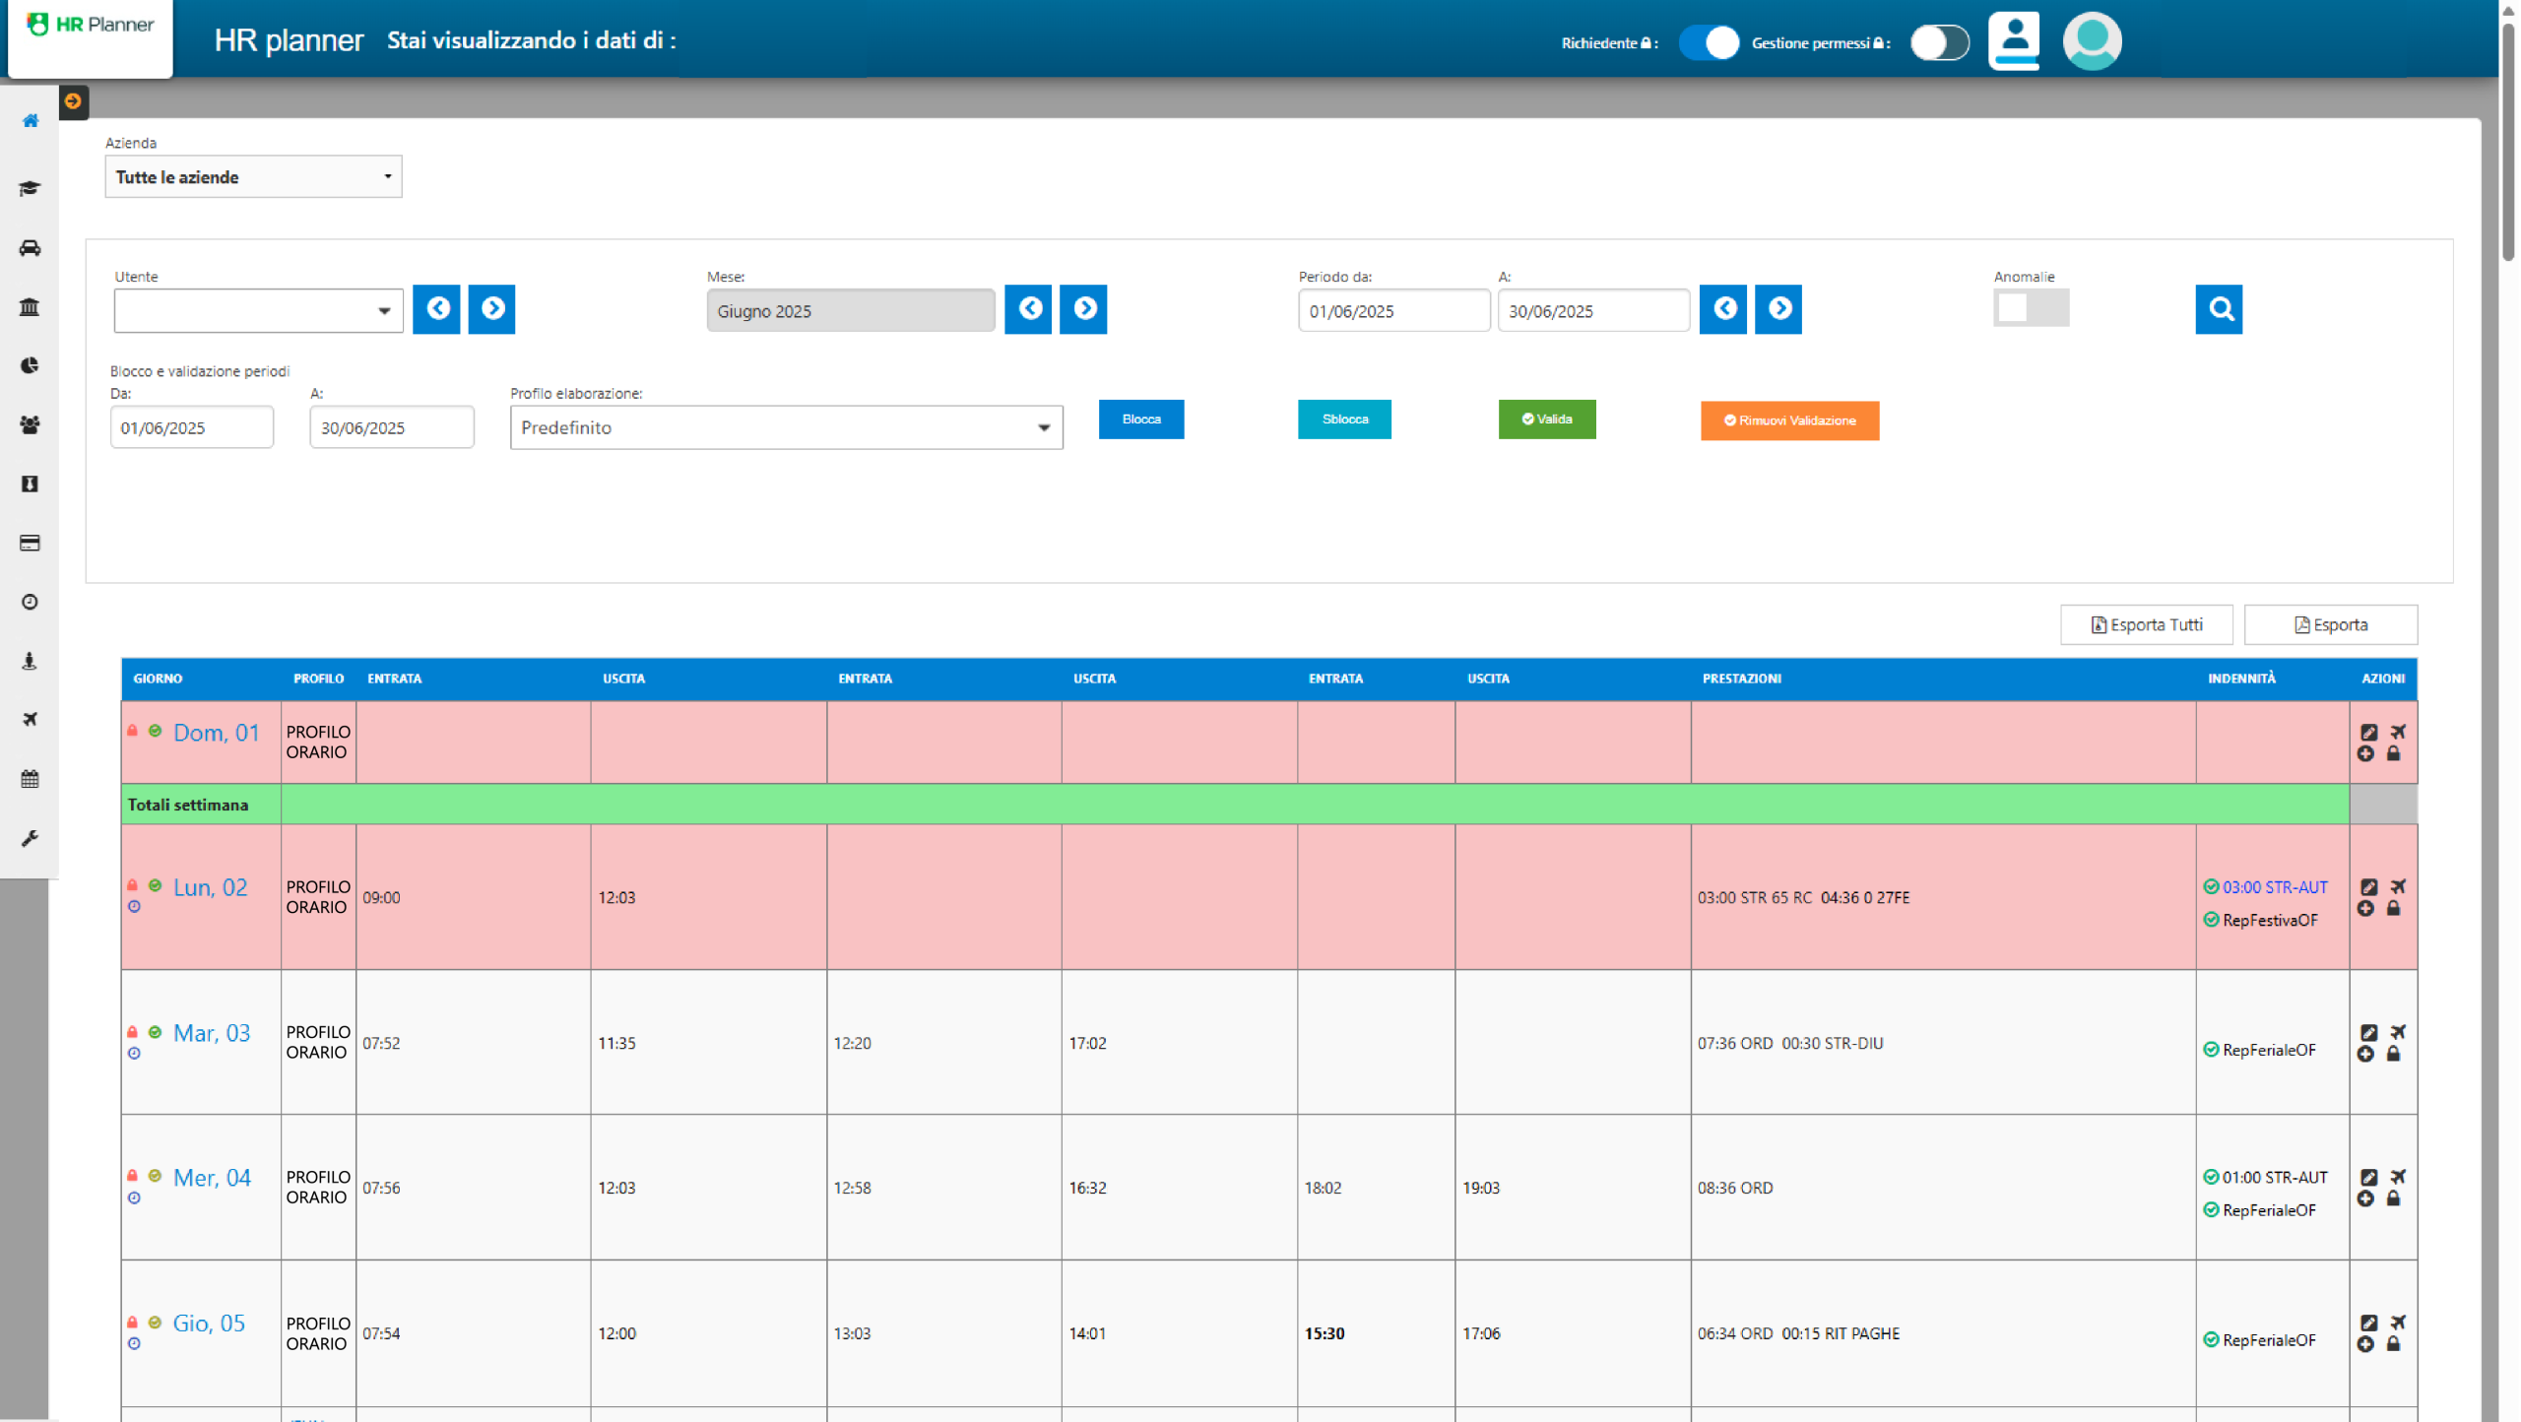Go to next user arrow
This screenshot has width=2521, height=1422.
point(491,309)
